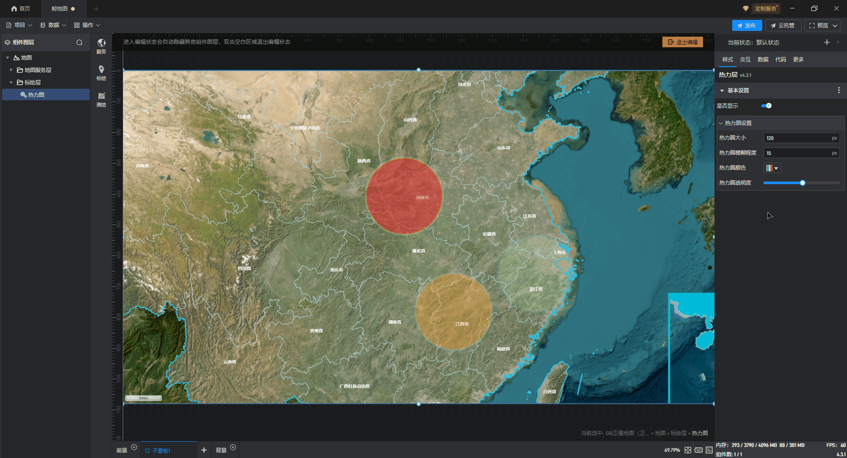
Task: Click the 热力圈大小 input field
Action: pos(802,138)
